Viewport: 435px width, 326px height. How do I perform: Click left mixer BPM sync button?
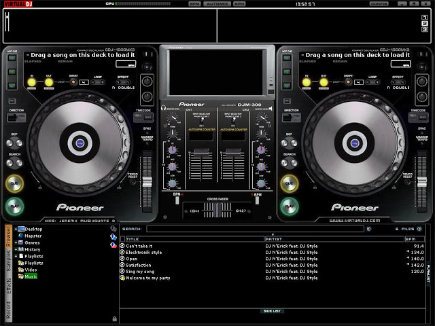click(x=177, y=200)
